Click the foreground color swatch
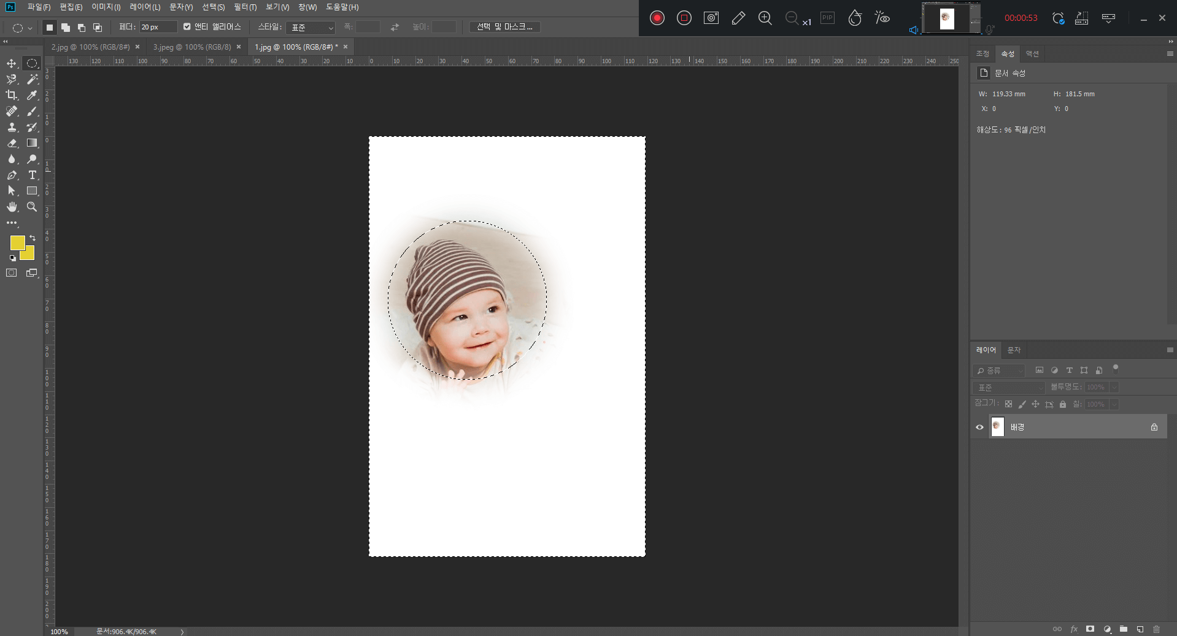Image resolution: width=1177 pixels, height=636 pixels. coord(17,243)
